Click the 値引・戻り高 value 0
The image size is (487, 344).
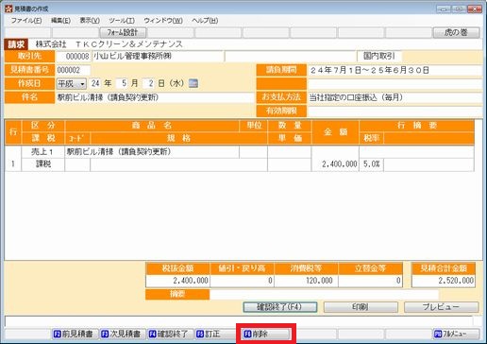242,281
